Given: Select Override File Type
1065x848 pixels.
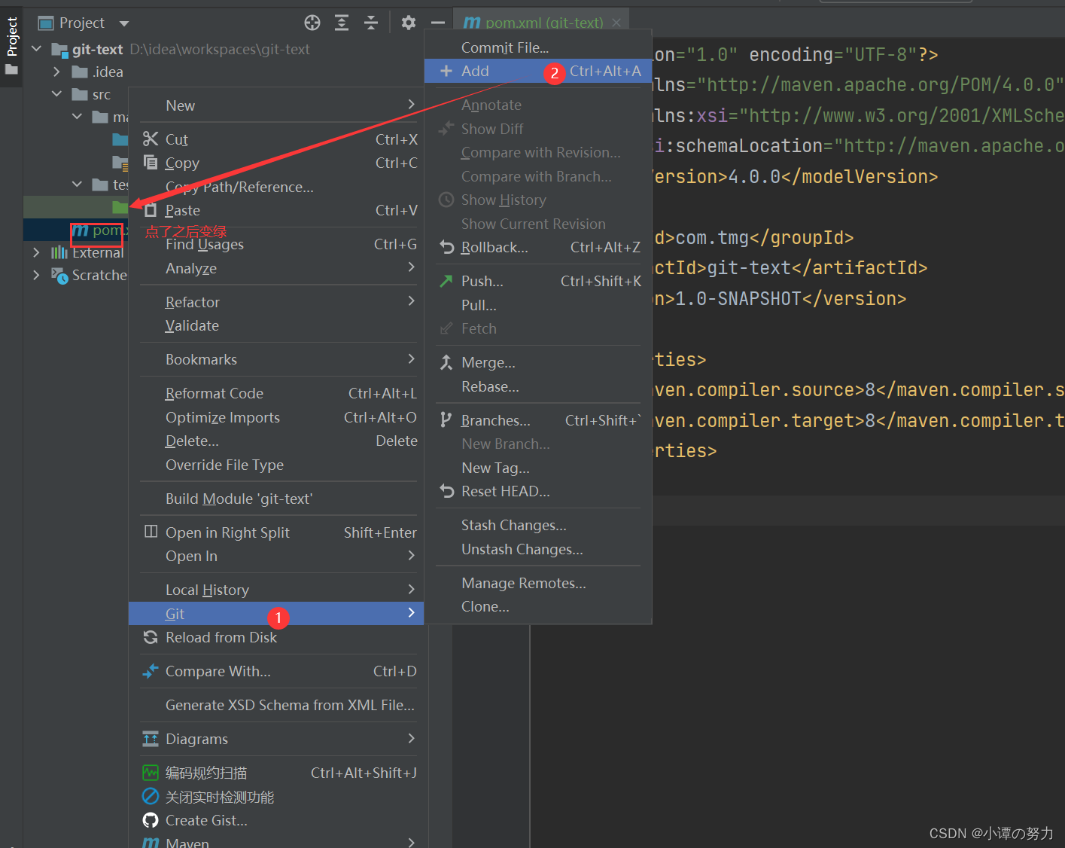Looking at the screenshot, I should point(278,465).
